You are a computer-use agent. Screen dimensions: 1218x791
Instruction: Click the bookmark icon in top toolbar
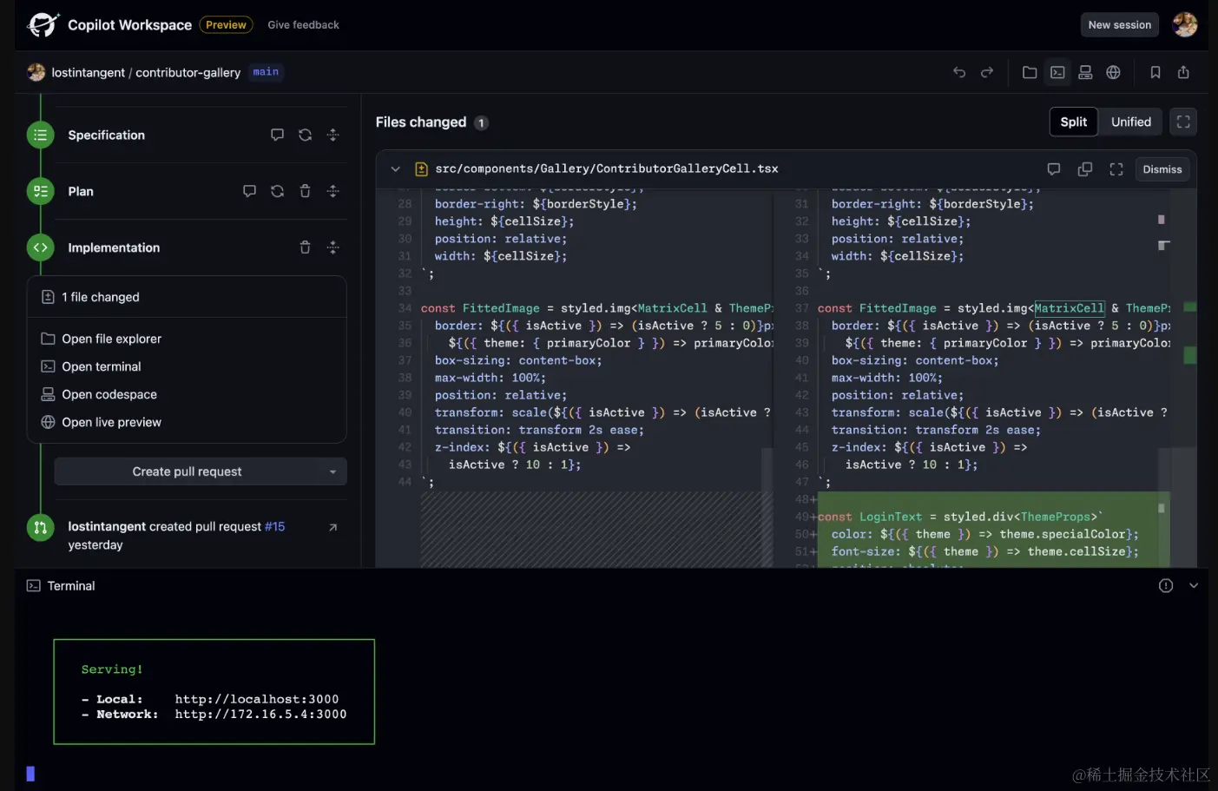1155,72
